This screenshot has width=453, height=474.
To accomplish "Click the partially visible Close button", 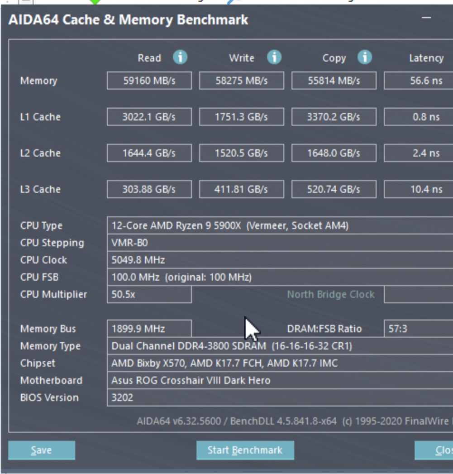I will coord(434,450).
